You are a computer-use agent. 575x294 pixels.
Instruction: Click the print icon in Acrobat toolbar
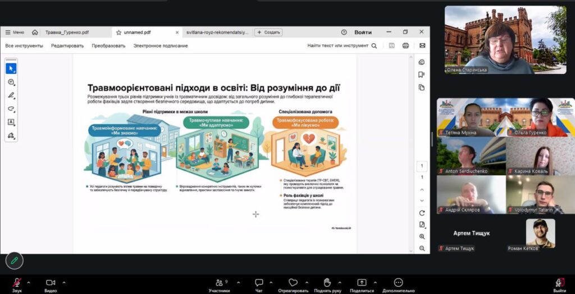tap(405, 45)
